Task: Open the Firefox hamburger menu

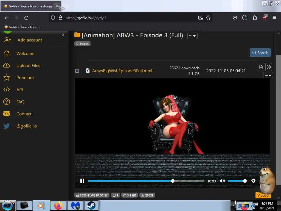Action: [274, 18]
